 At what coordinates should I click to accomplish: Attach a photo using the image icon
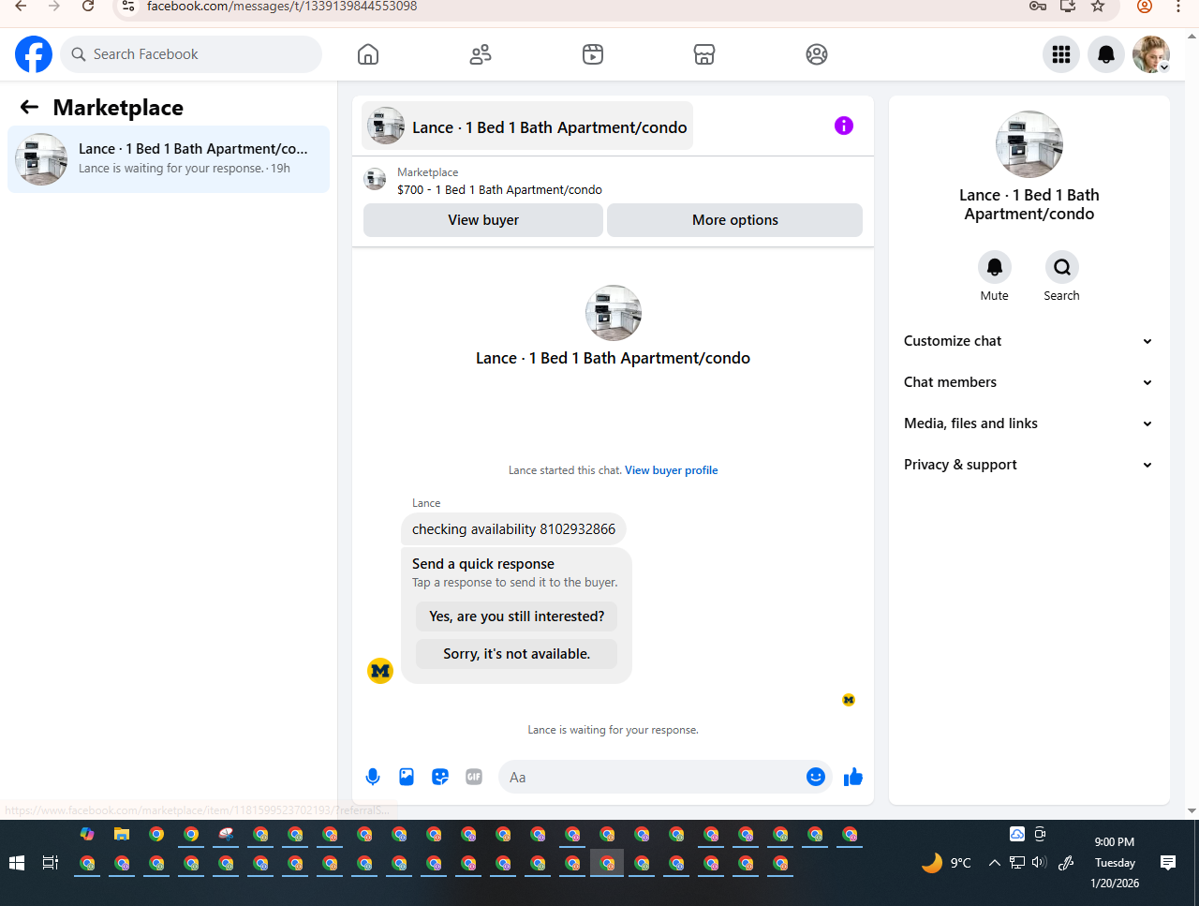point(407,777)
